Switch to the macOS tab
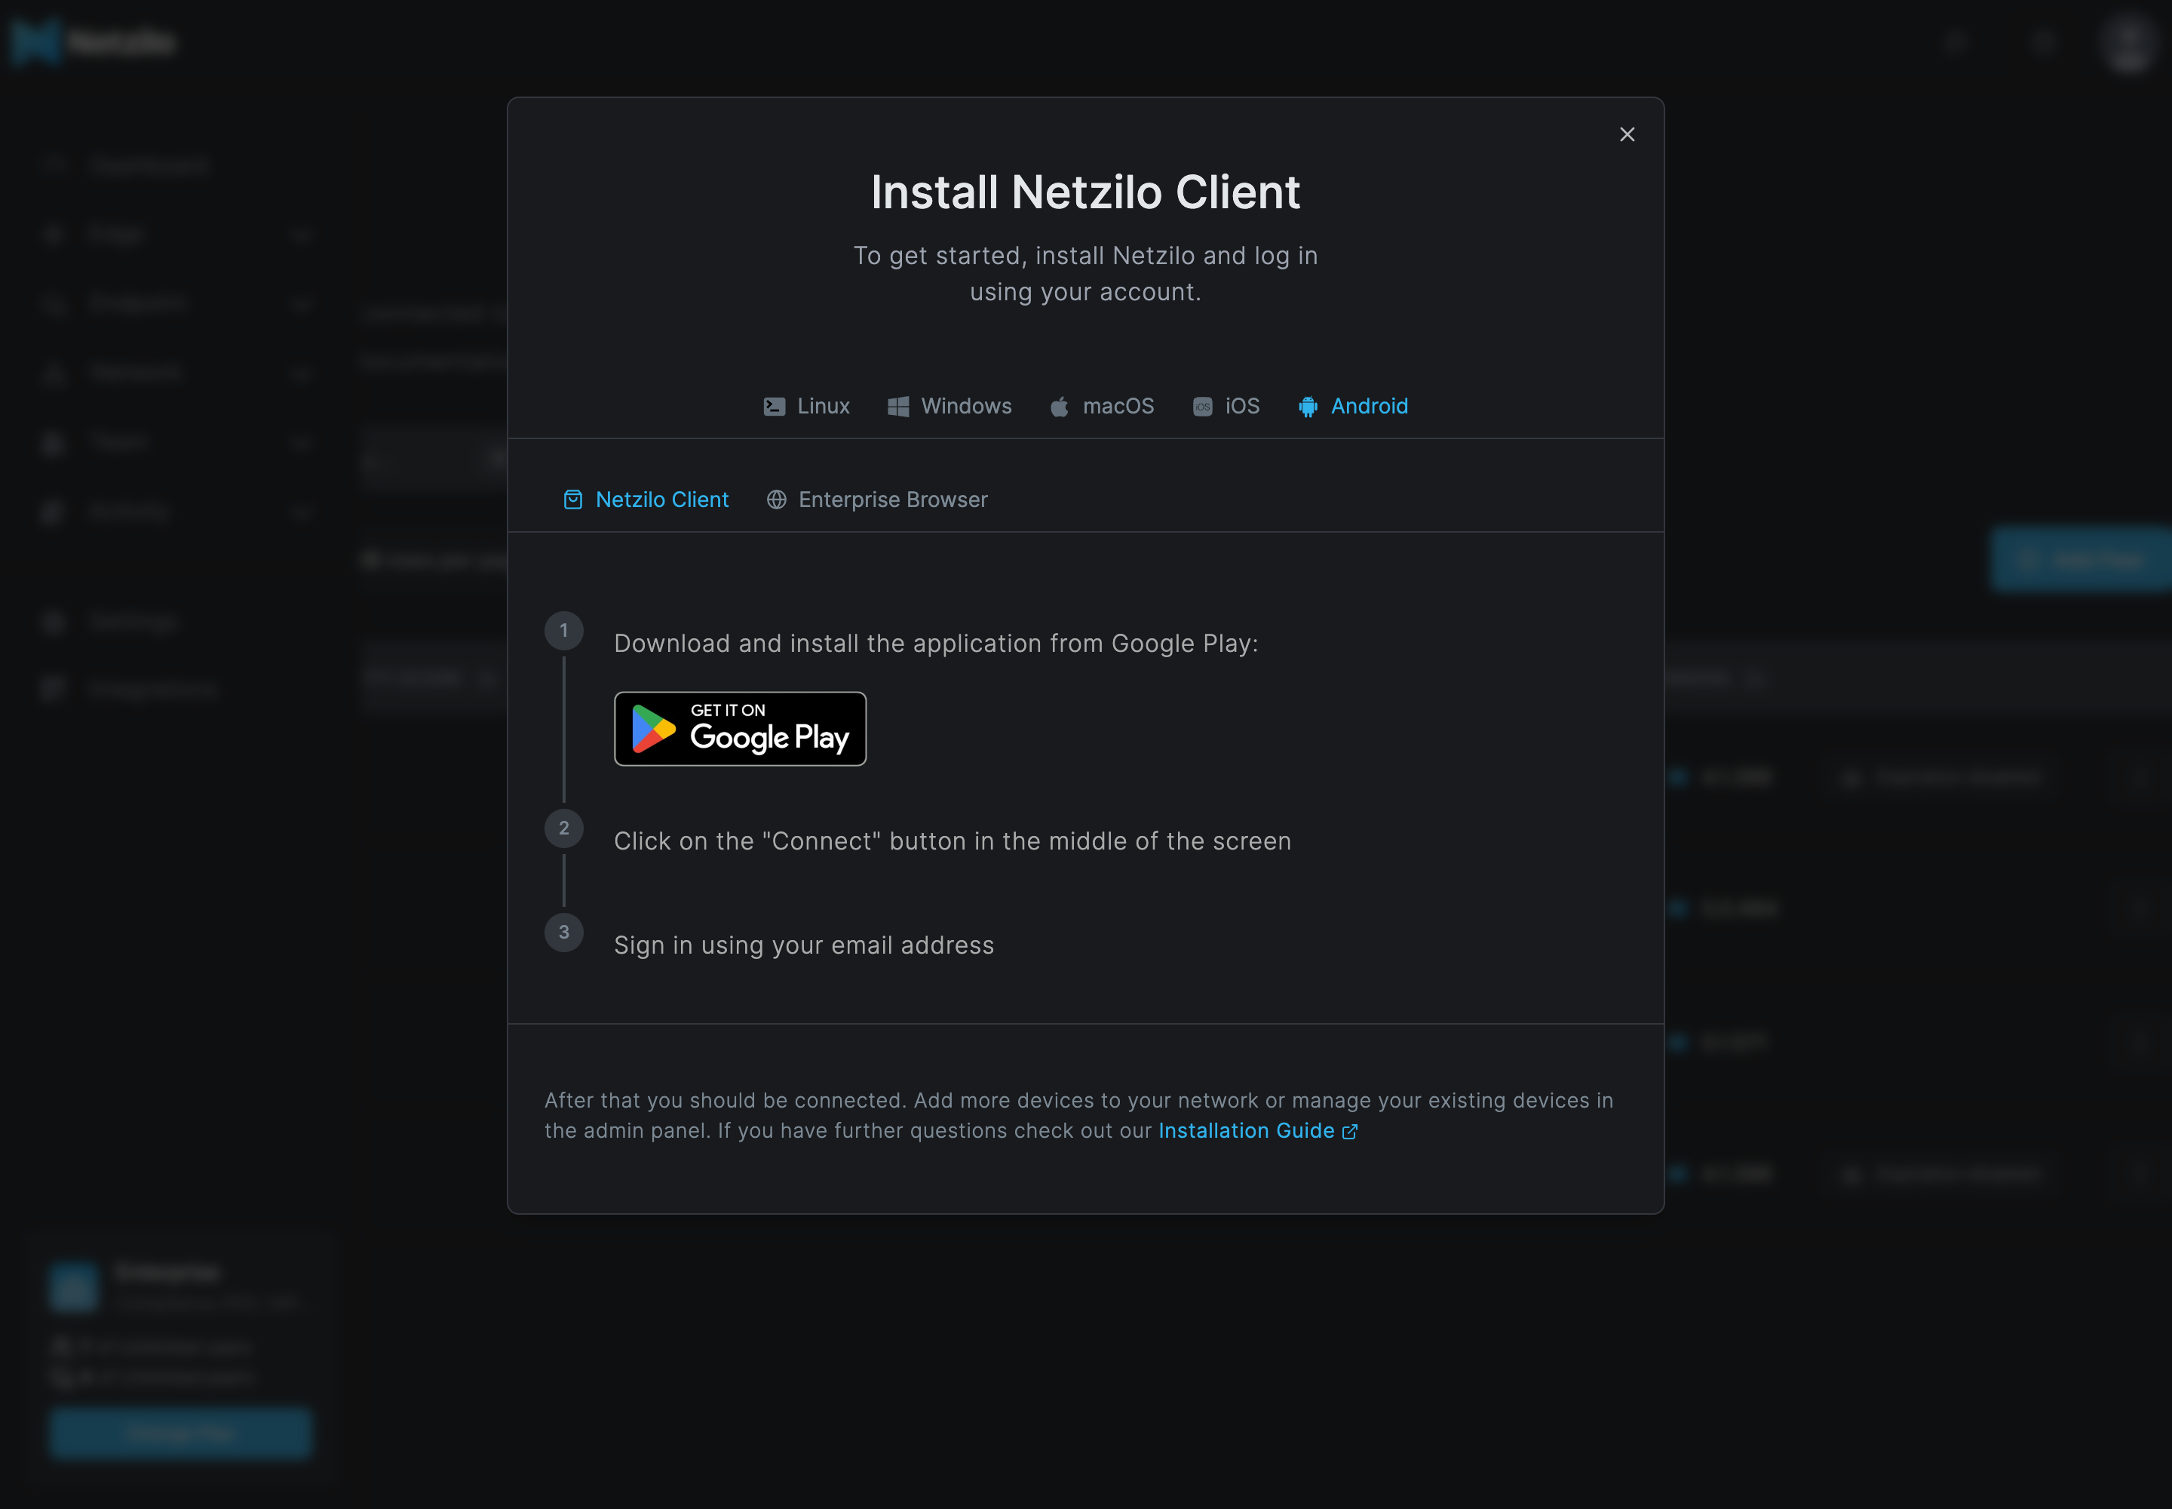The height and width of the screenshot is (1509, 2172). point(1102,407)
